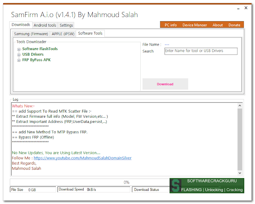Image resolution: width=255 pixels, height=204 pixels.
Task: Click the Donate button
Action: [234, 25]
